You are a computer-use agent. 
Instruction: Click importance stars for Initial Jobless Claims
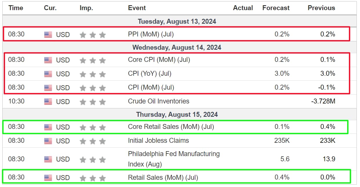pos(93,141)
